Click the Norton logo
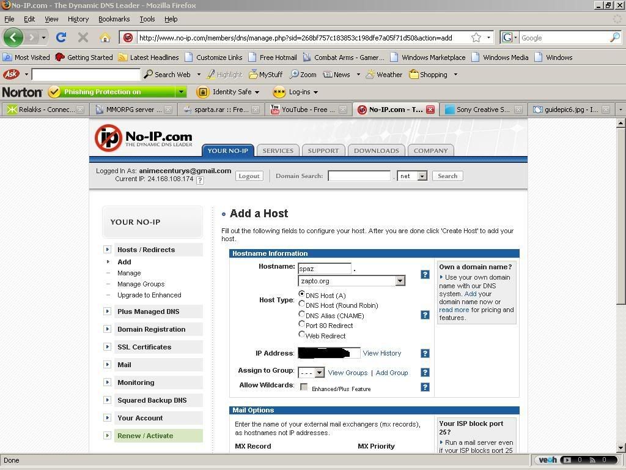 [23, 92]
